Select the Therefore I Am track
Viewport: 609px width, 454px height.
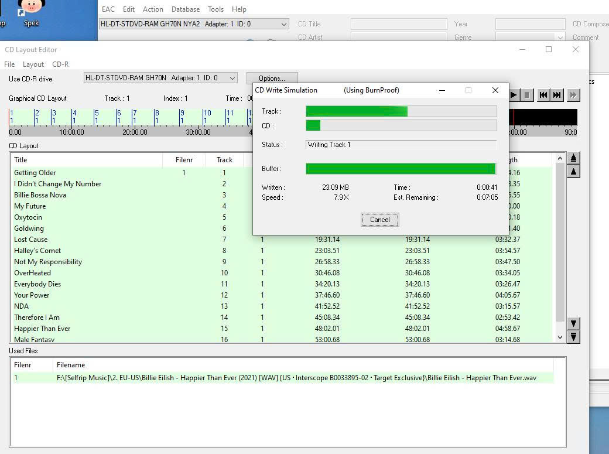click(x=282, y=318)
